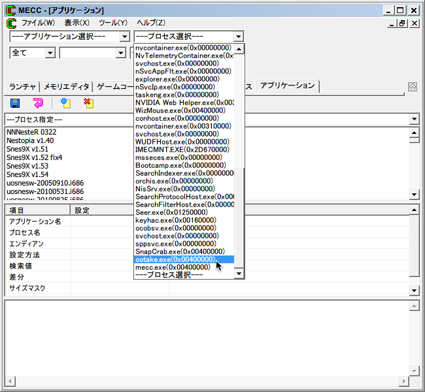Select IMECMNT.EXE(0x2D670000) process

point(184,150)
